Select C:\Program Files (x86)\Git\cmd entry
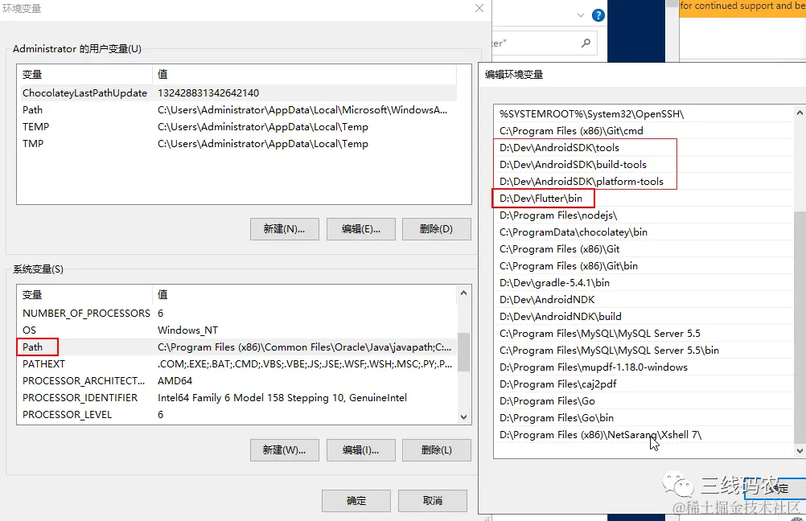 [x=644, y=131]
